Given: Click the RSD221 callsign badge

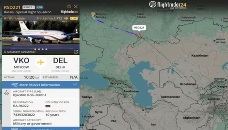Looking at the screenshot, I should pyautogui.click(x=29, y=7).
